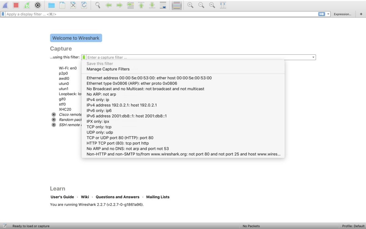This screenshot has height=229, width=366.
Task: Open SSH remote capture settings gear
Action: click(x=54, y=125)
